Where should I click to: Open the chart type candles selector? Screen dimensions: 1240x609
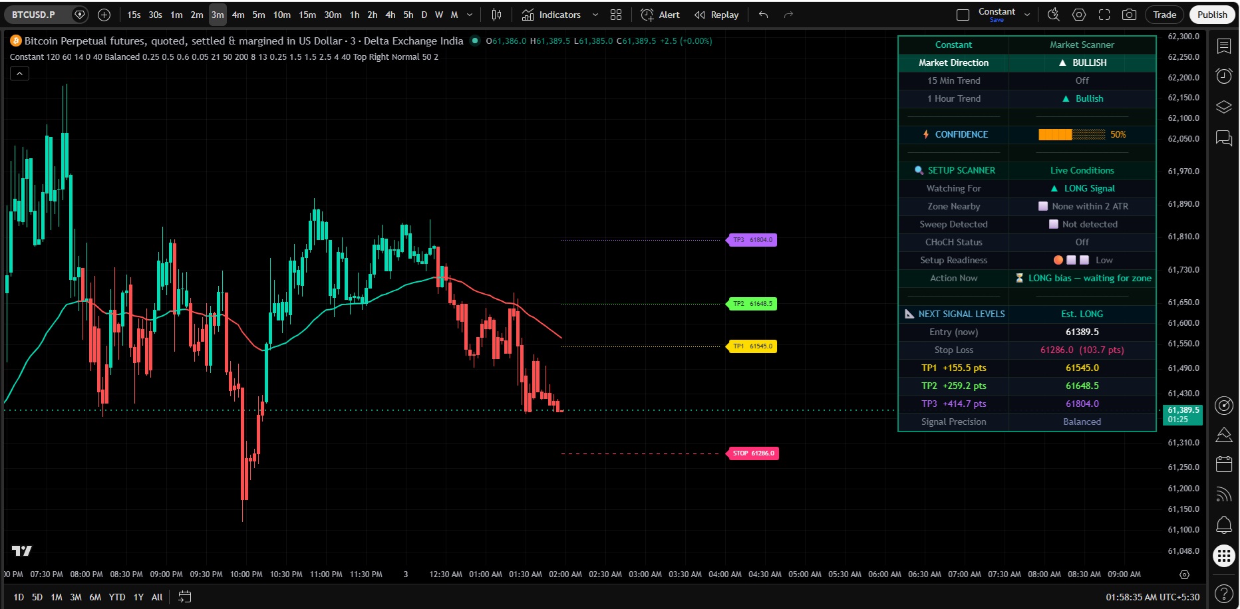tap(496, 15)
